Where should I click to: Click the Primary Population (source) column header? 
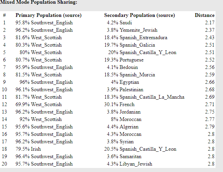click(49, 15)
